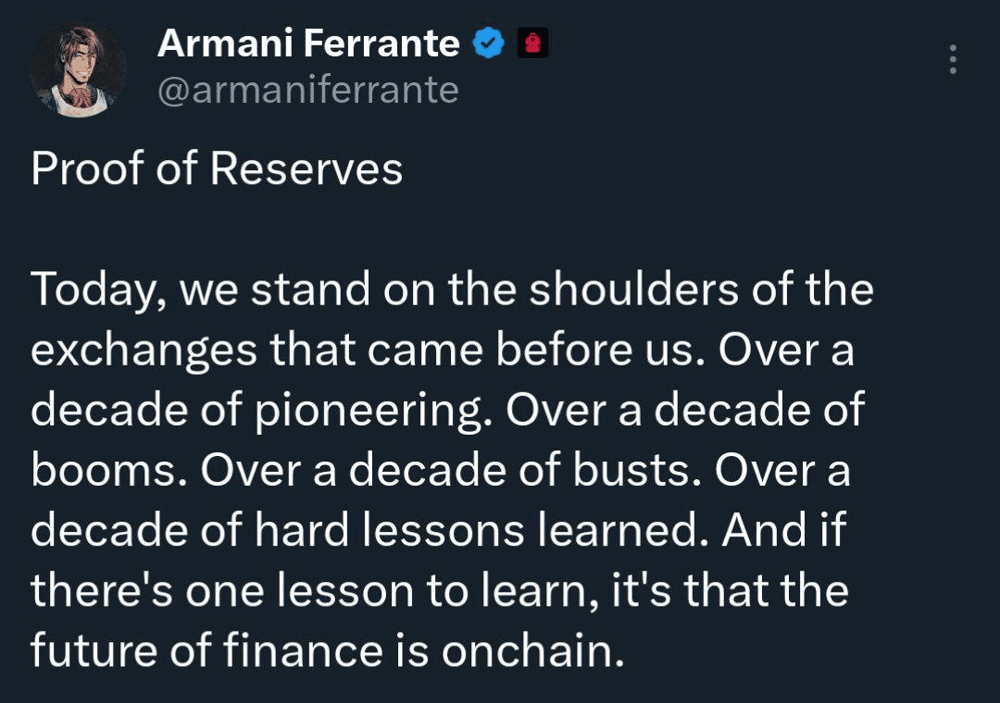Image resolution: width=1000 pixels, height=703 pixels.
Task: Click the line "decade of hard lessons learned"
Action: 438,530
